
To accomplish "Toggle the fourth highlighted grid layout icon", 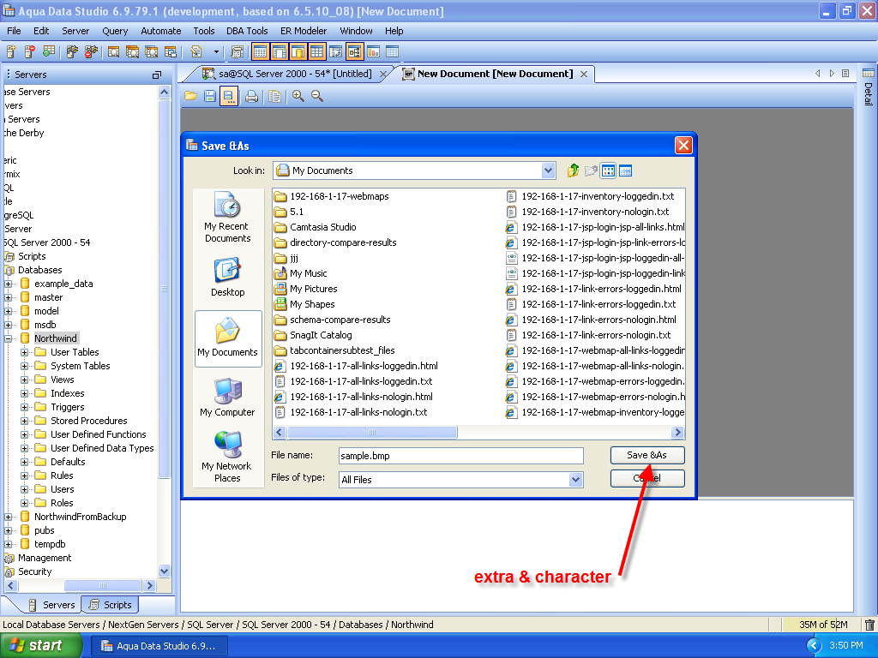I will 317,52.
